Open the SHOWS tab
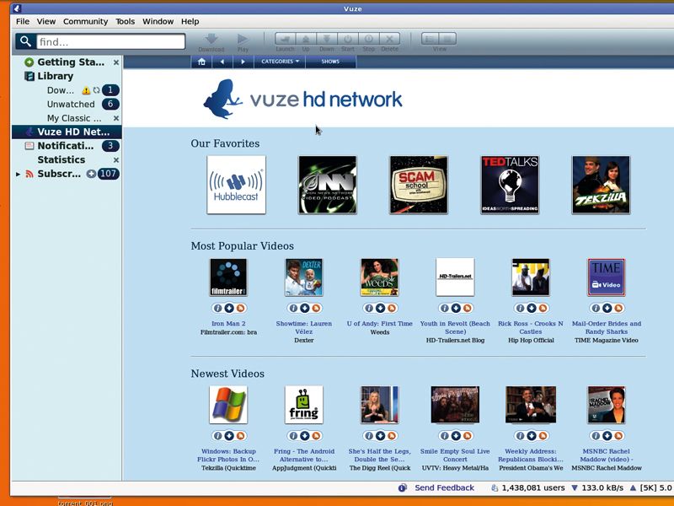The width and height of the screenshot is (674, 506). point(330,62)
